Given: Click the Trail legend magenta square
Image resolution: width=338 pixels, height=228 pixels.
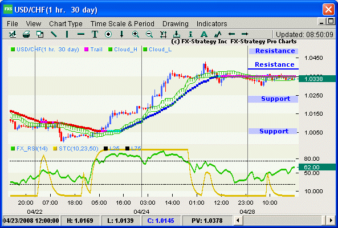Looking at the screenshot, I should tap(87, 50).
